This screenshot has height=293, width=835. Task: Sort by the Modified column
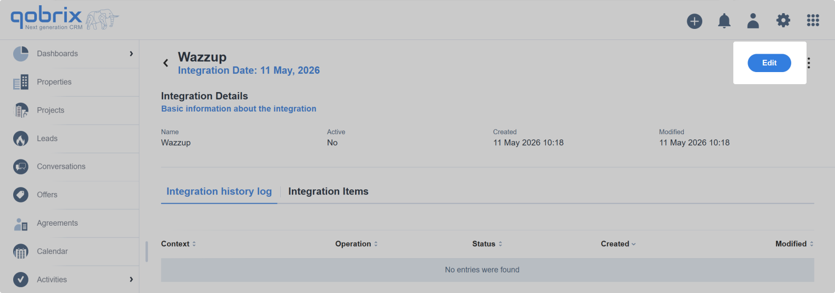pos(794,244)
